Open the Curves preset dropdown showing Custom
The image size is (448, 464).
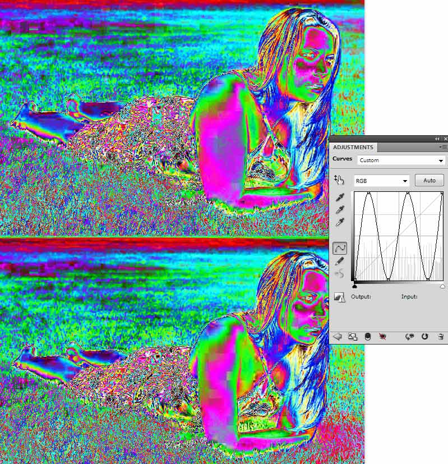coord(401,160)
